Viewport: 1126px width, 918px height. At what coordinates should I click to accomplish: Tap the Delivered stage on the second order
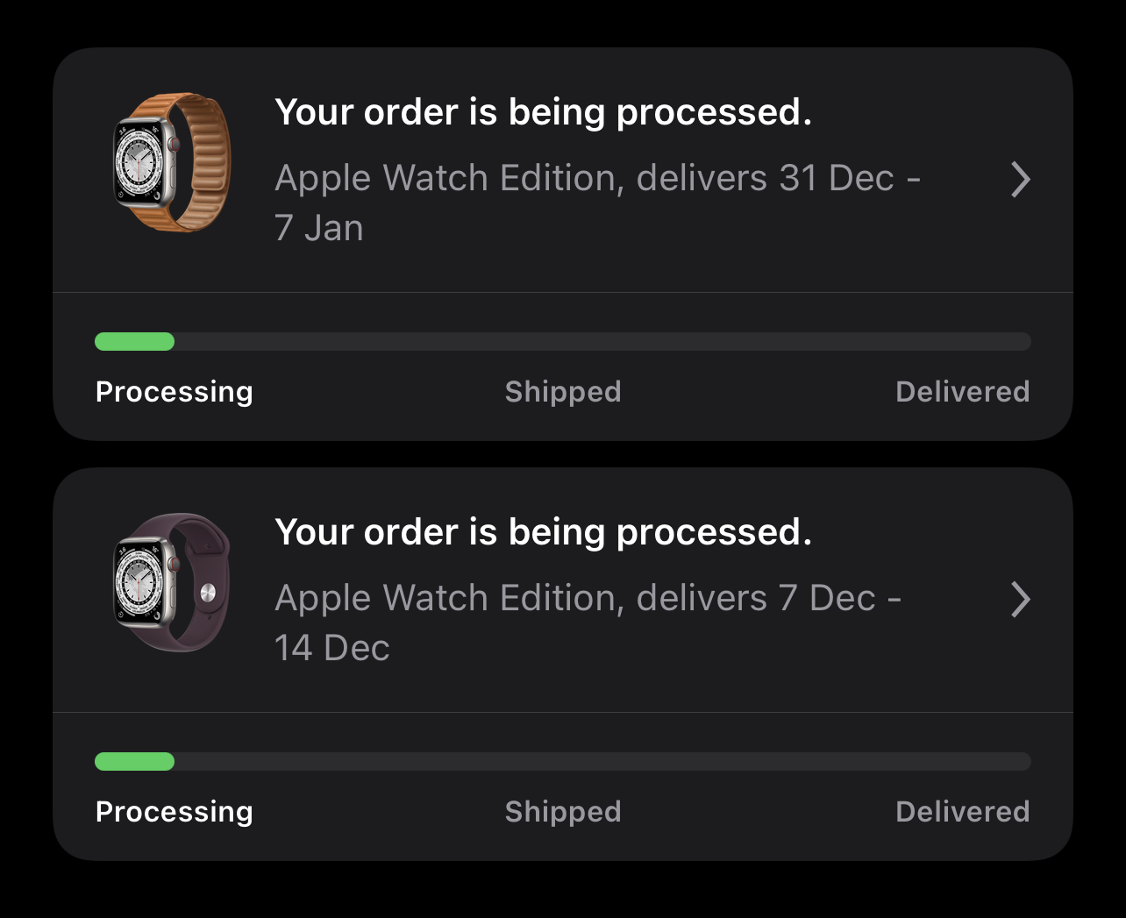pos(962,812)
